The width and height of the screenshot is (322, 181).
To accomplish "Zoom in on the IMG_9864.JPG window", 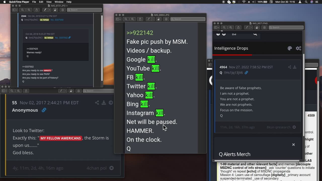I will coord(133,19).
